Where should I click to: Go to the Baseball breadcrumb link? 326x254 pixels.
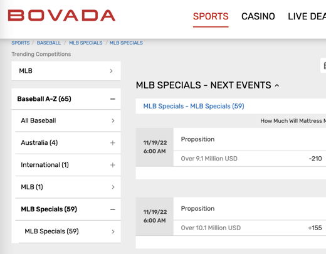(x=49, y=43)
